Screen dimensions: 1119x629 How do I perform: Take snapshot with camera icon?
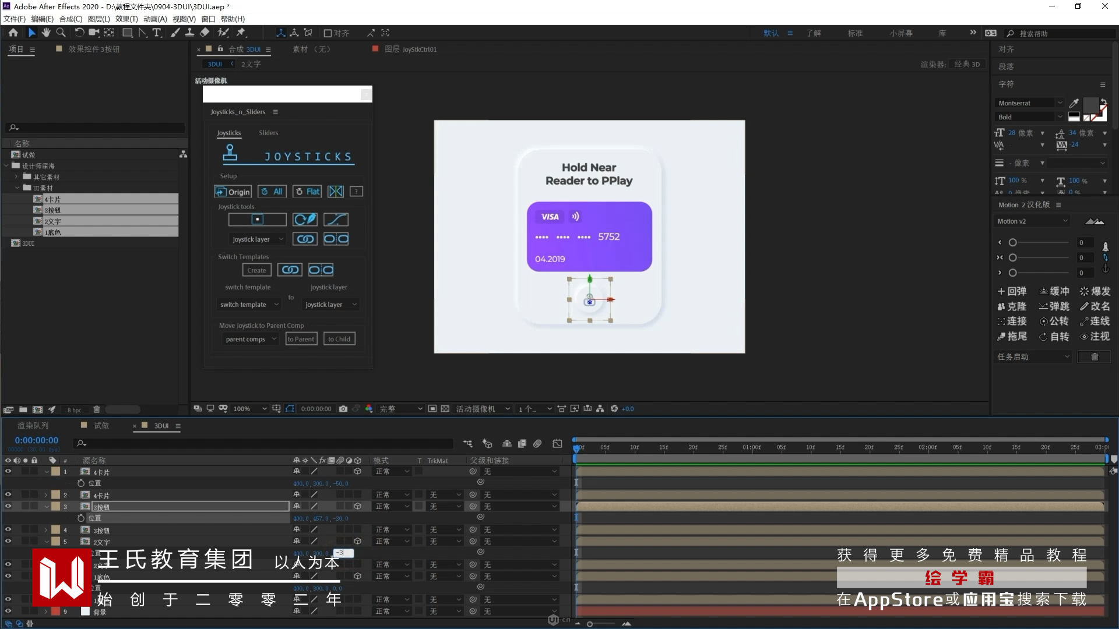pos(343,409)
